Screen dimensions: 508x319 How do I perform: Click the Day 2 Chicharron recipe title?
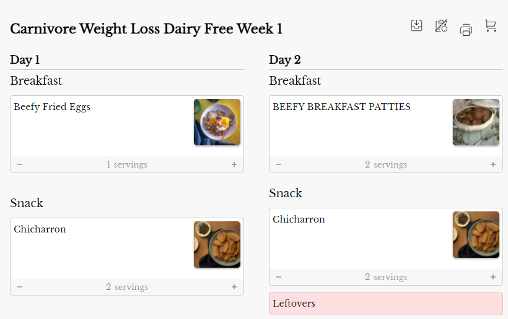pyautogui.click(x=299, y=219)
